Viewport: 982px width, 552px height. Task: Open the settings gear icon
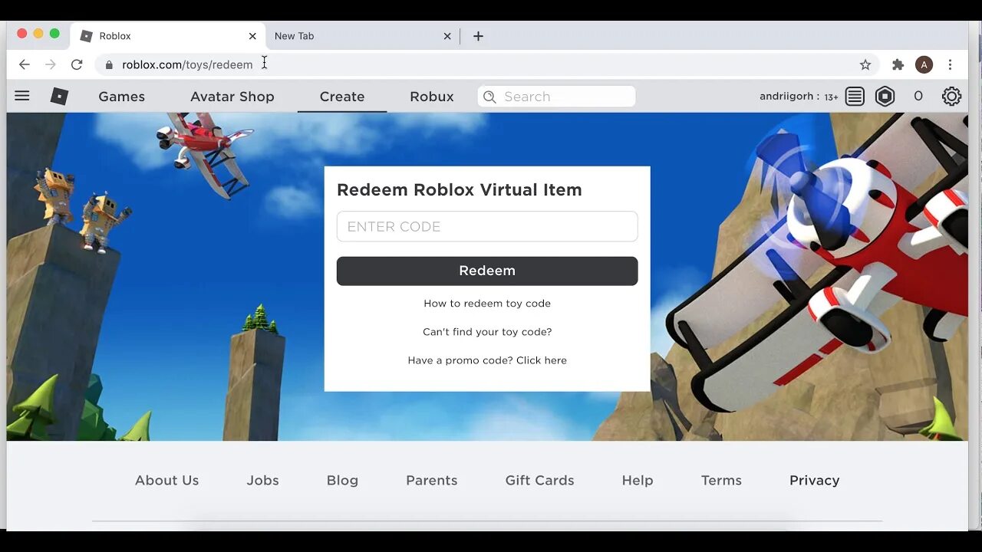(951, 96)
